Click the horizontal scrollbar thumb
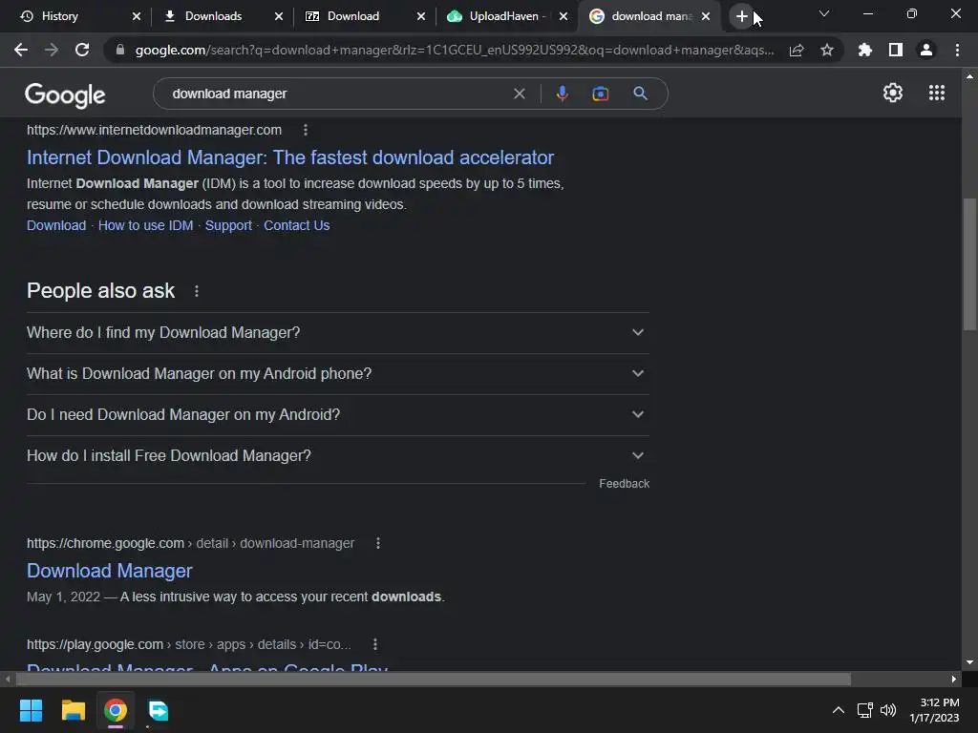 pos(433,679)
